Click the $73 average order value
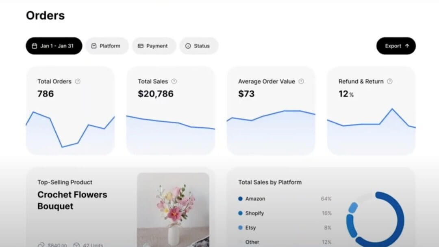 [246, 94]
